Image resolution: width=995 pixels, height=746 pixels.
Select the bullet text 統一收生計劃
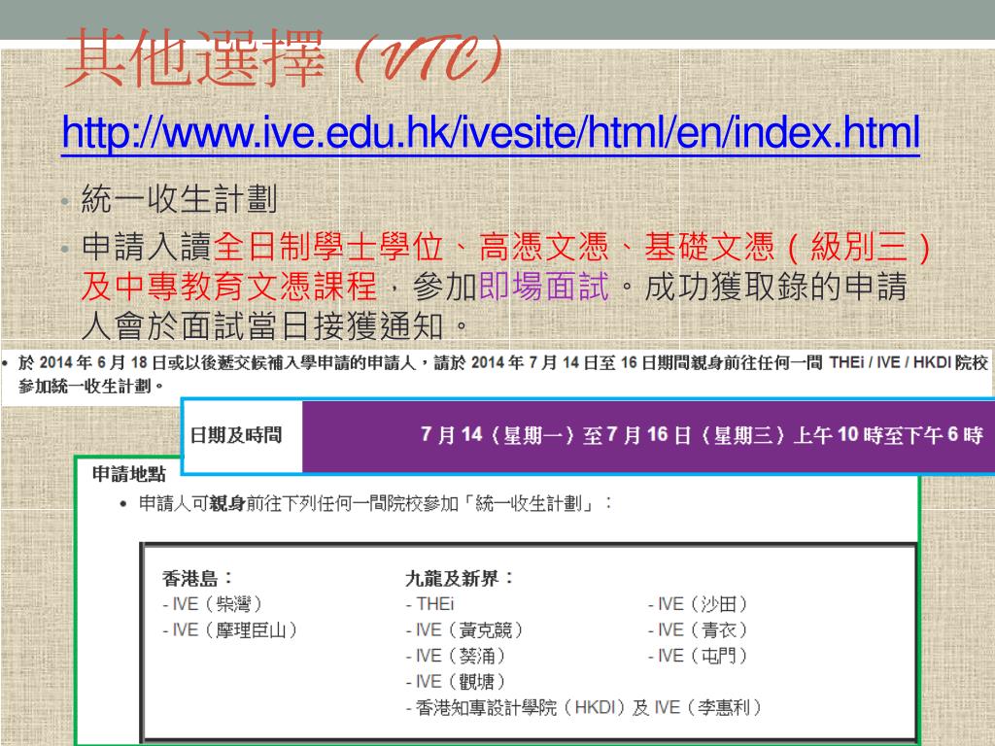(180, 198)
